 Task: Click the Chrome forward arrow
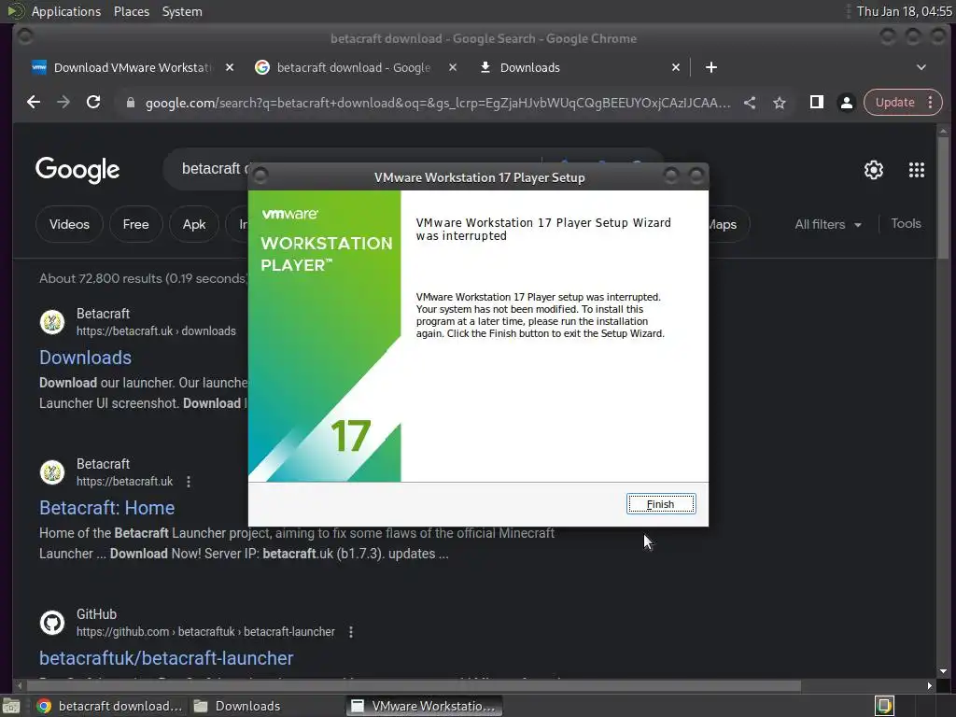tap(63, 103)
